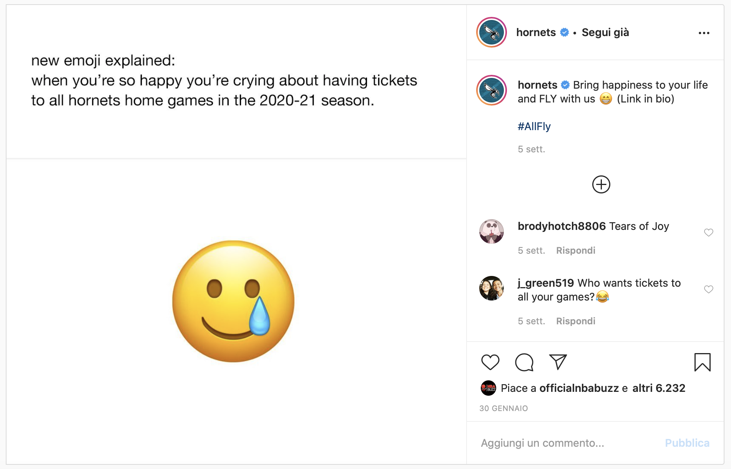
Task: Reply to brodyhotch8806 using Rispondi
Action: (x=575, y=251)
